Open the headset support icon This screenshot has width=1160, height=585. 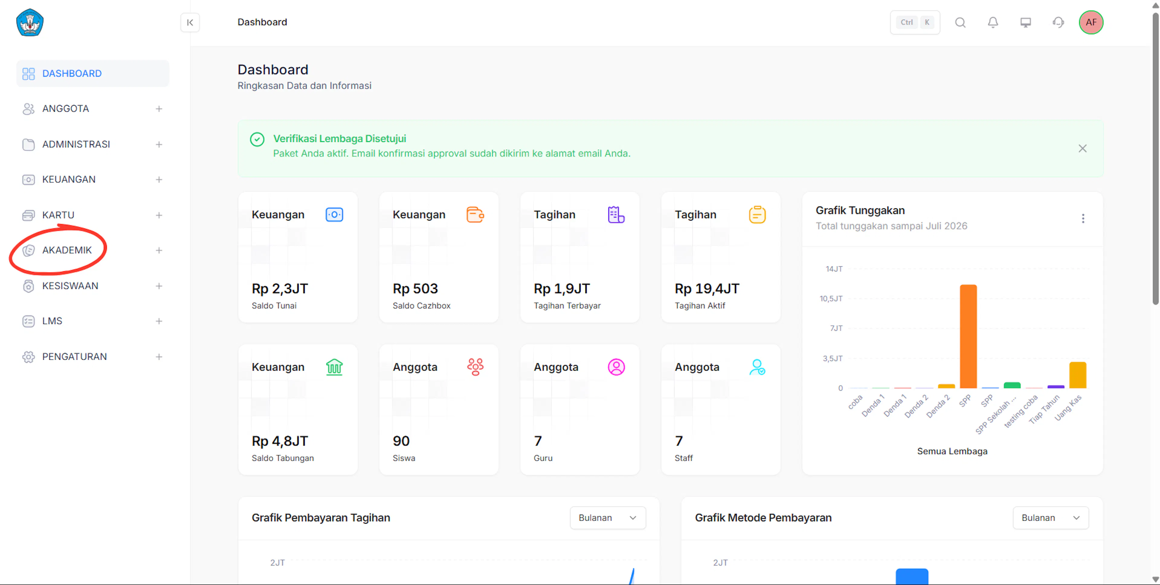[1058, 23]
